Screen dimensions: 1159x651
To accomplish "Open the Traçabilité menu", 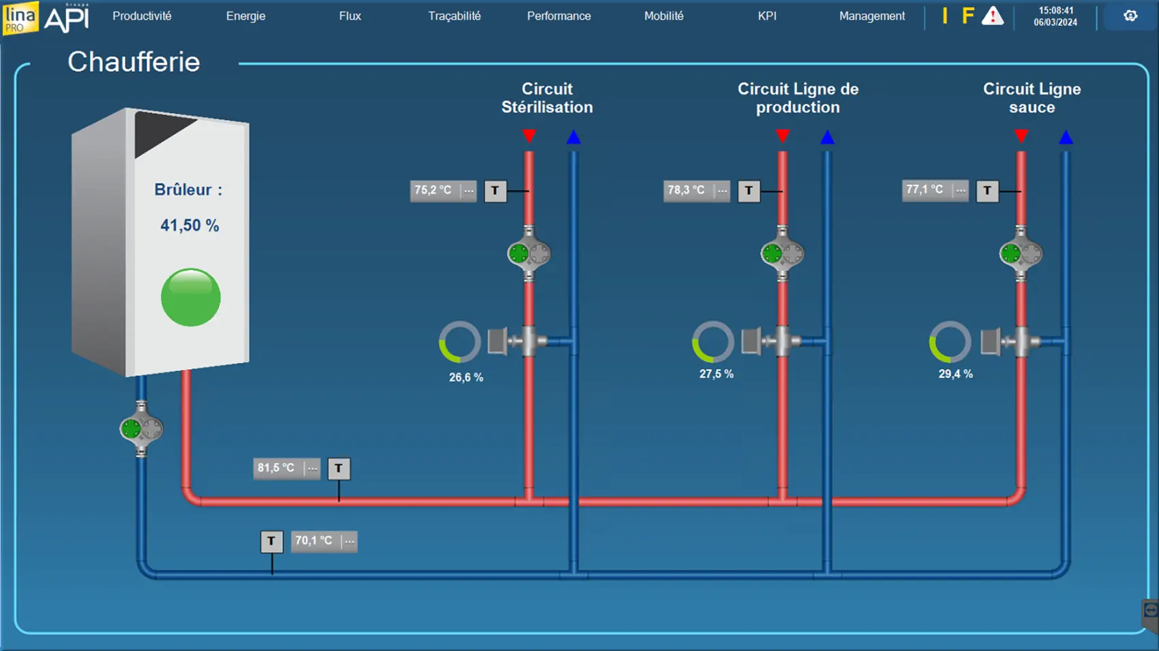I will pos(454,16).
